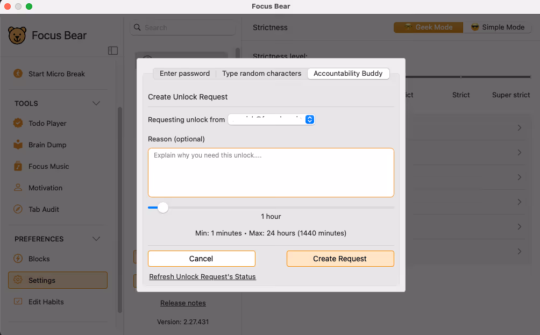Click the Search field
Viewport: 540px width, 335px height.
point(183,27)
